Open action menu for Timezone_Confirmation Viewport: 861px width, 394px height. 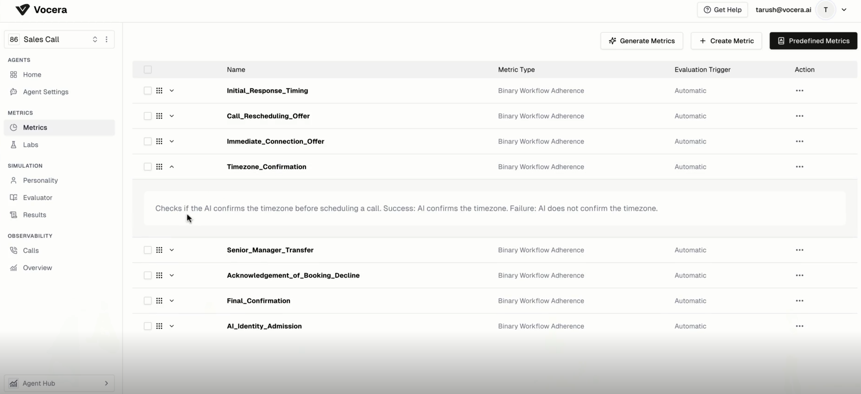click(799, 167)
